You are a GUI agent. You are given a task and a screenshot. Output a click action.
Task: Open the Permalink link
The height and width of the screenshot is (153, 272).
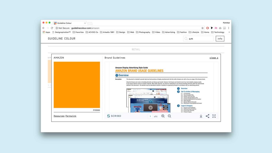coord(71,116)
